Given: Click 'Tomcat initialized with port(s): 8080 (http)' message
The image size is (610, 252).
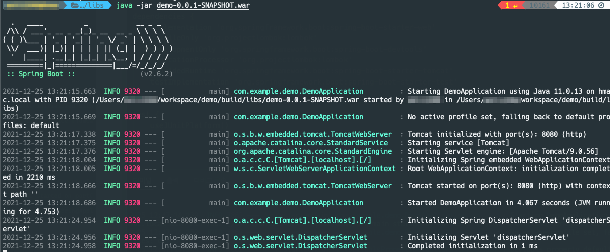Looking at the screenshot, I should coord(497,134).
